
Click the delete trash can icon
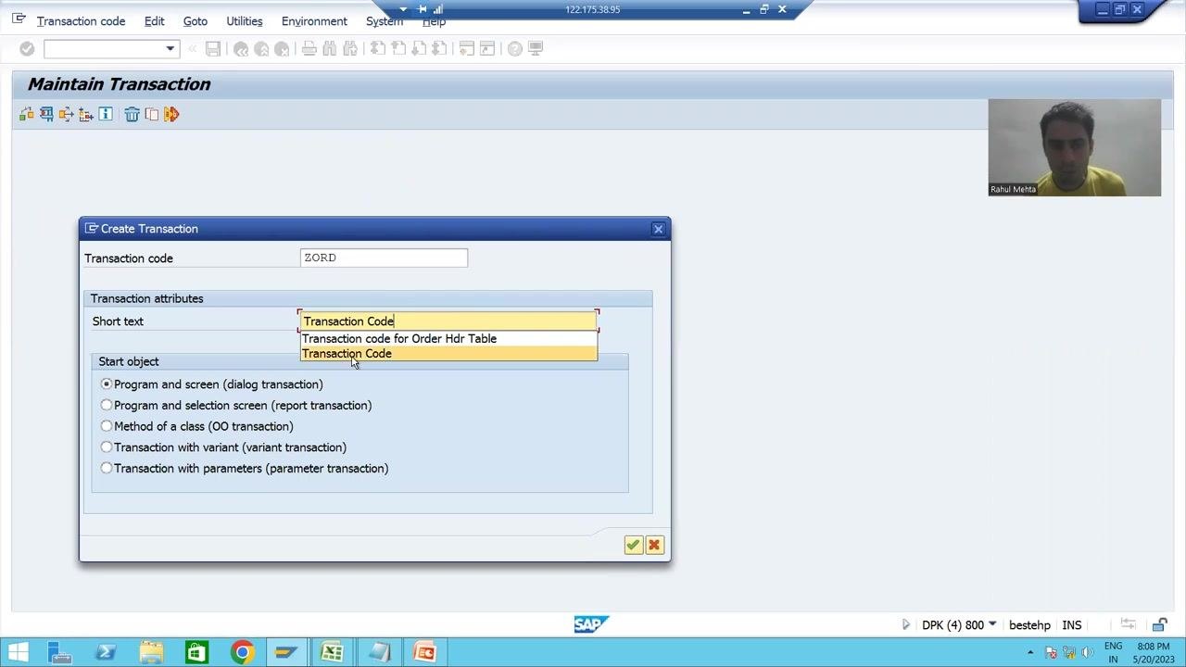[132, 114]
